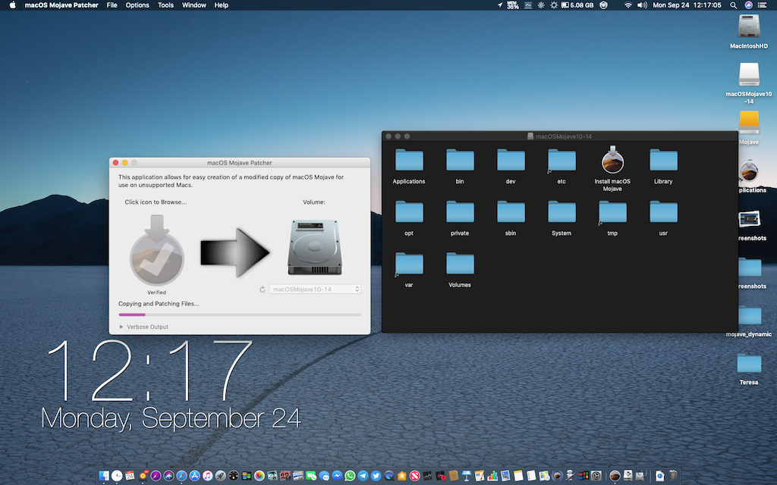Click the Wi-Fi icon in menu bar

(628, 5)
